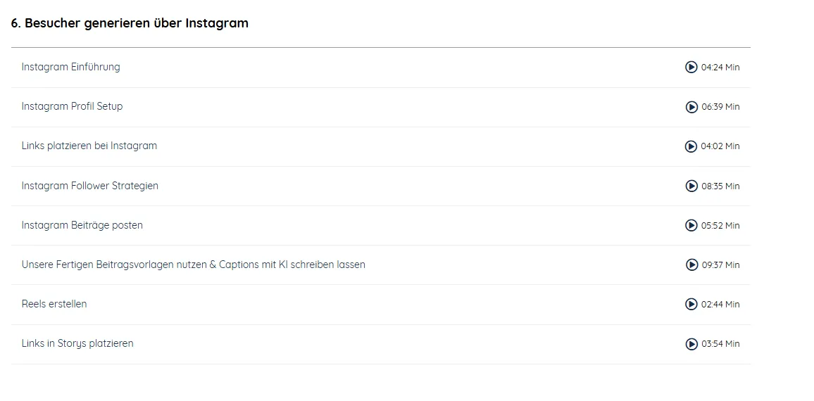Click section heading Besucher generieren über Instagram
Image resolution: width=814 pixels, height=401 pixels.
click(130, 23)
